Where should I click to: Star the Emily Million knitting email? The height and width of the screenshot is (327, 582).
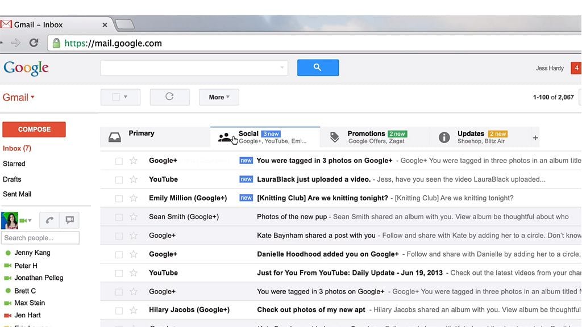(133, 198)
